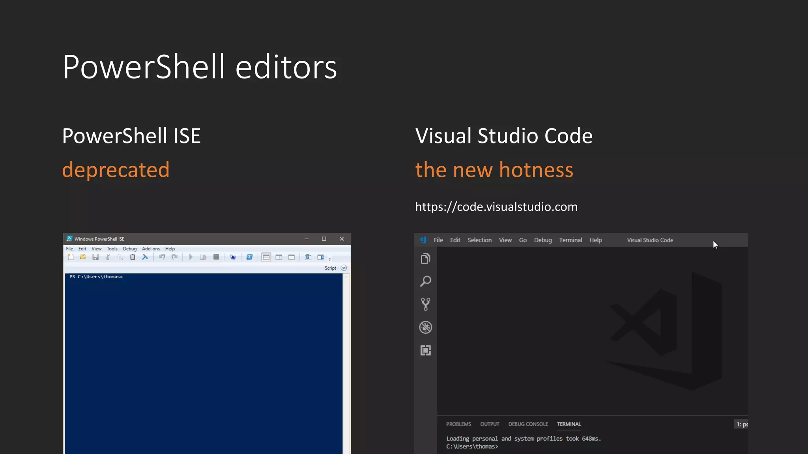
Task: Save the script with the floppy disk icon
Action: point(95,257)
